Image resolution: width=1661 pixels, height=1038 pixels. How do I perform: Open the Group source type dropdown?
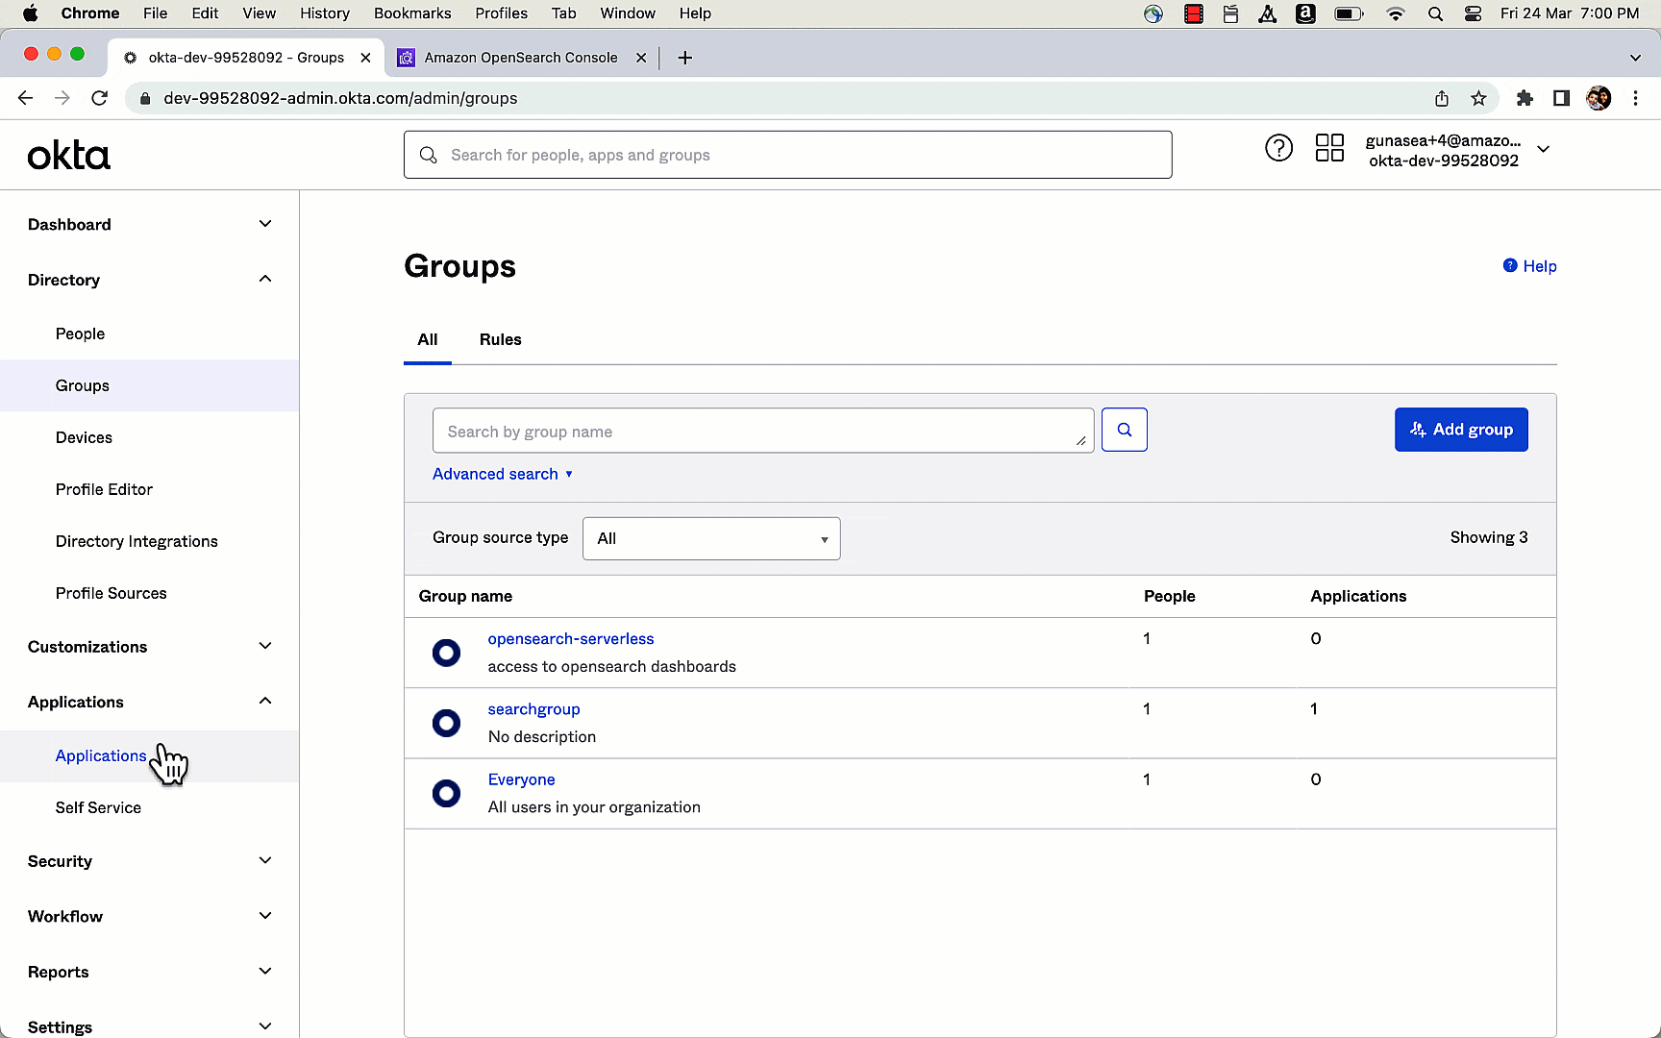711,538
